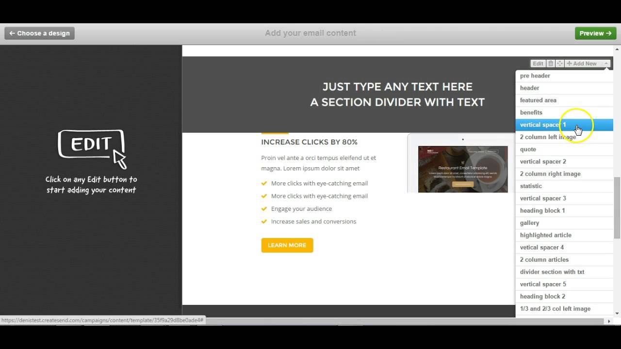Image resolution: width=621 pixels, height=349 pixels.
Task: Click the trash delete section icon
Action: coord(551,63)
